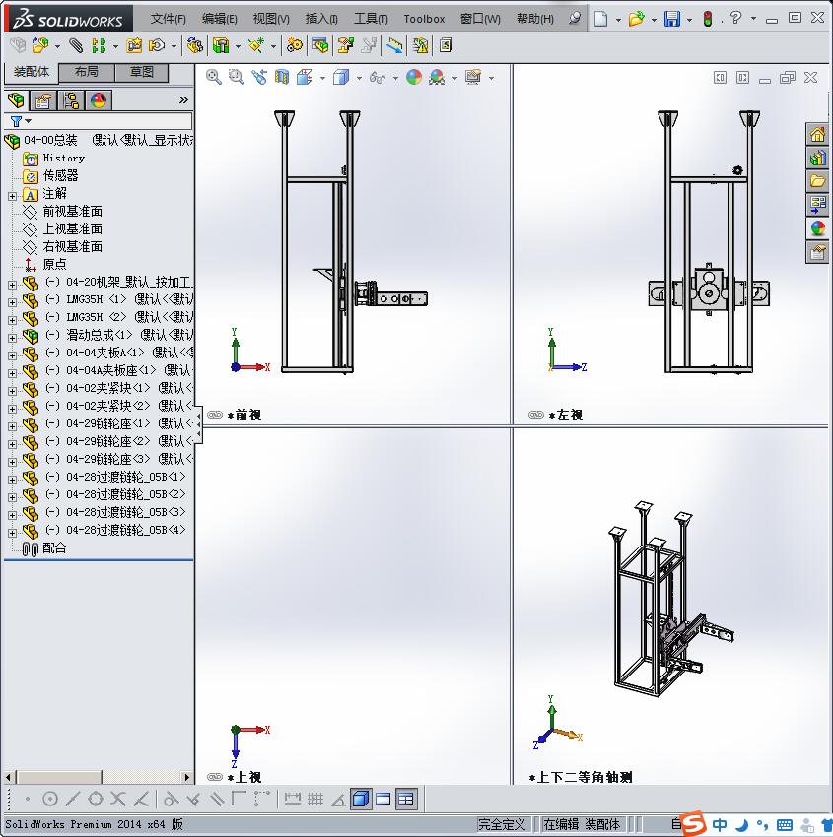Switch to 布局 tab
Image resolution: width=833 pixels, height=837 pixels.
point(86,72)
